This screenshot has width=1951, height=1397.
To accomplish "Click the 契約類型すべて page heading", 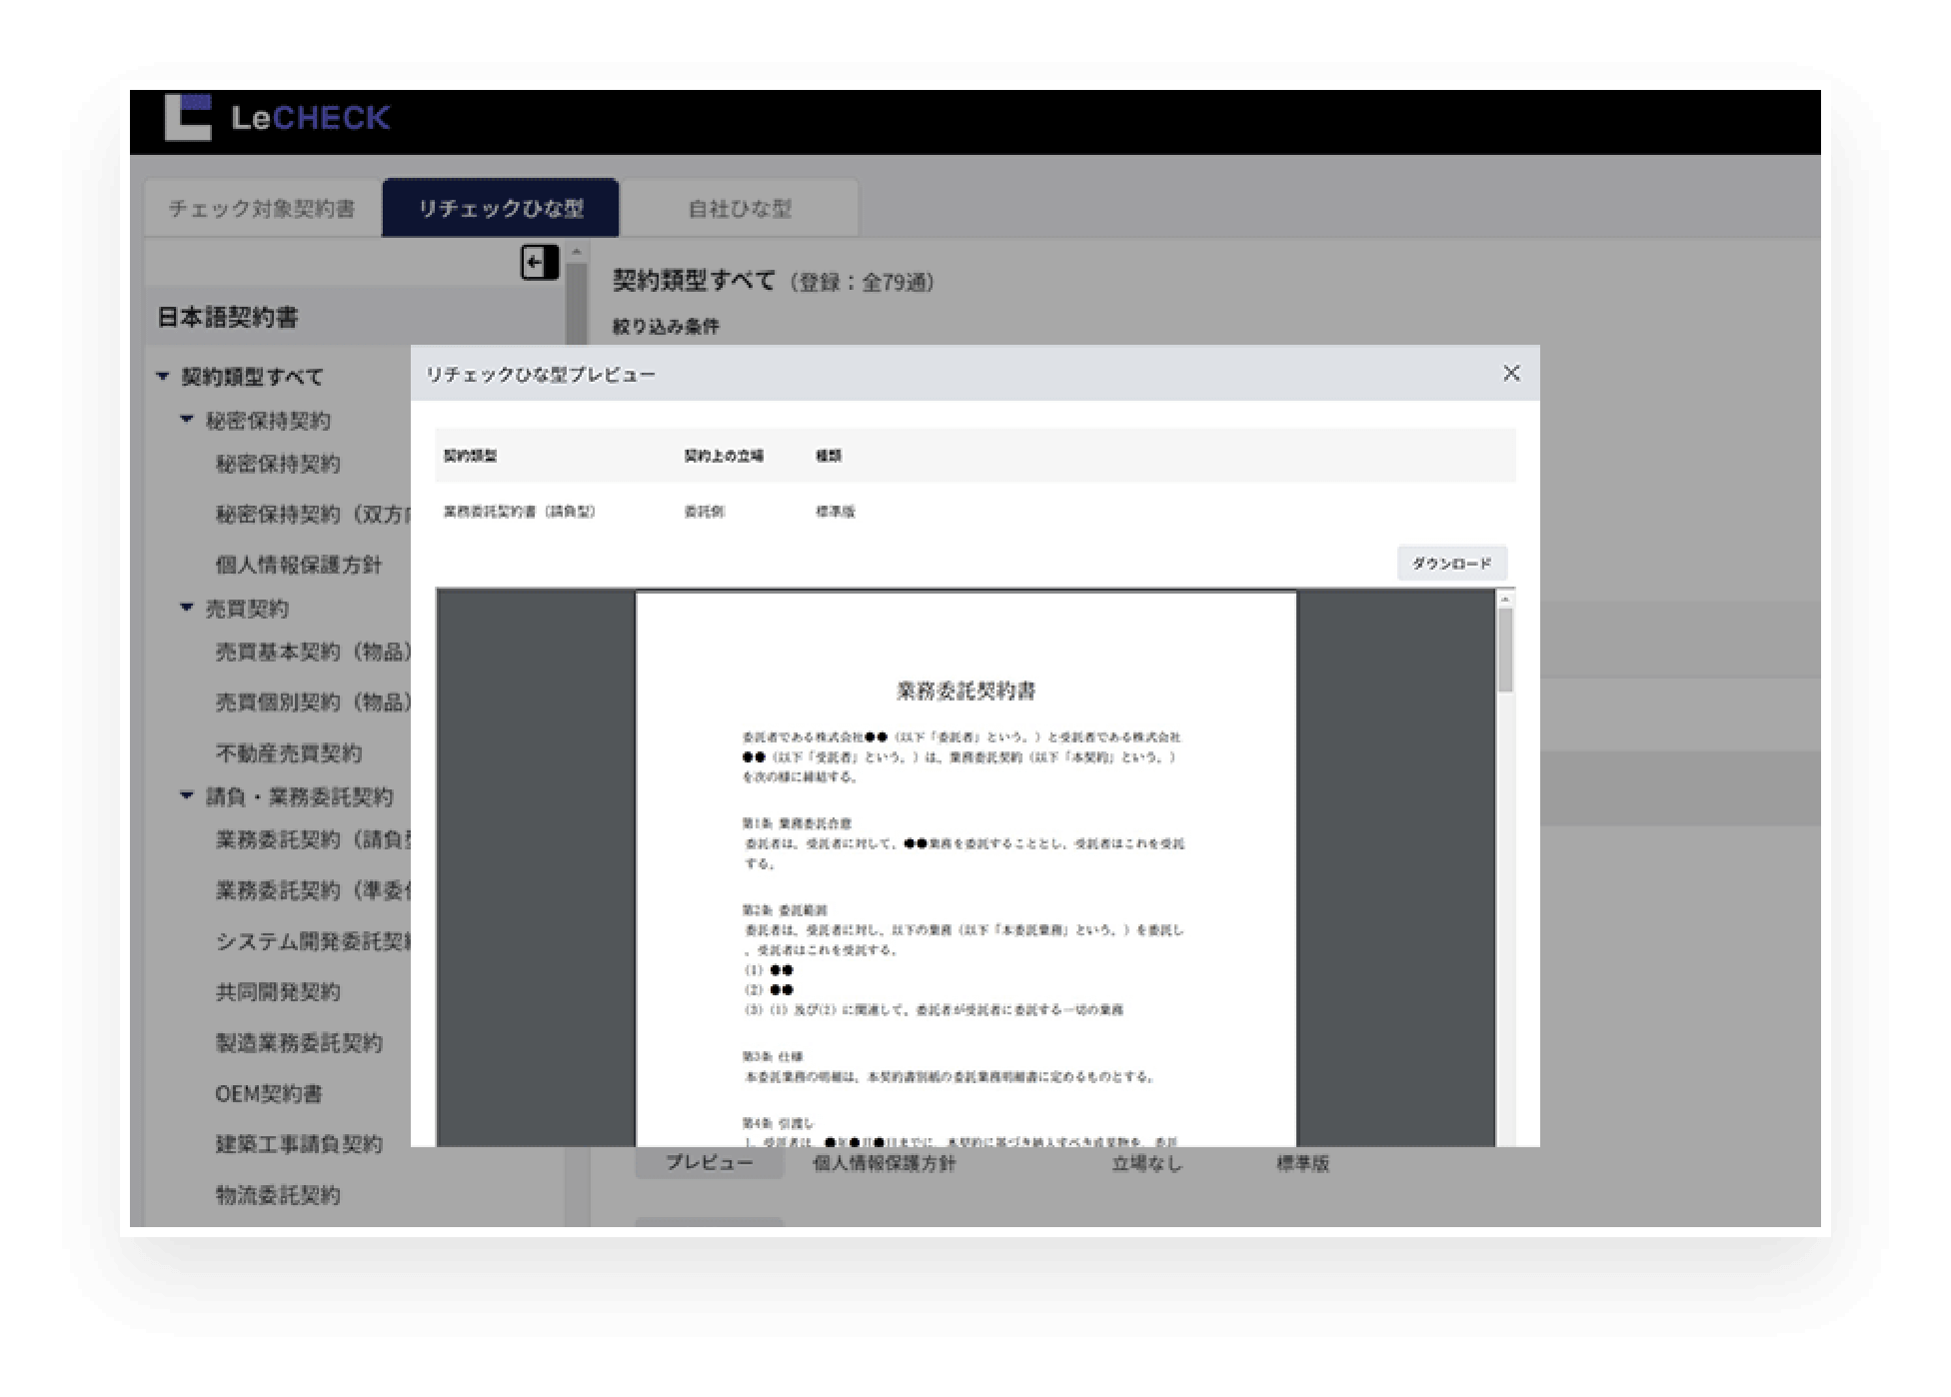I will click(694, 281).
